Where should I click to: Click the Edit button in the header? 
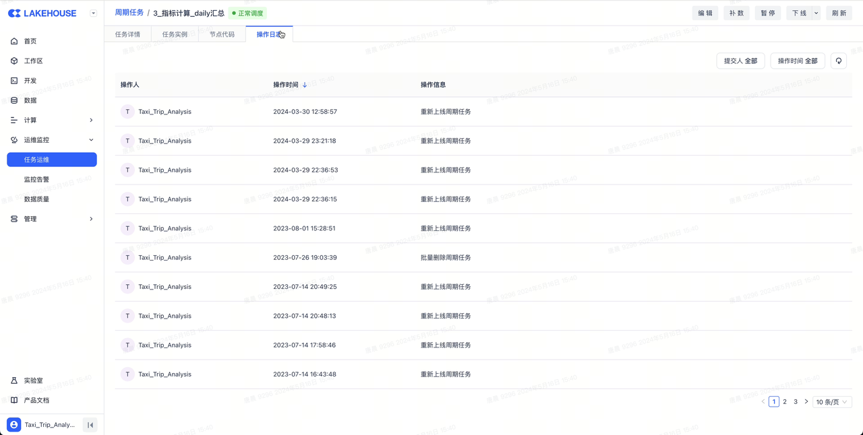pyautogui.click(x=705, y=13)
